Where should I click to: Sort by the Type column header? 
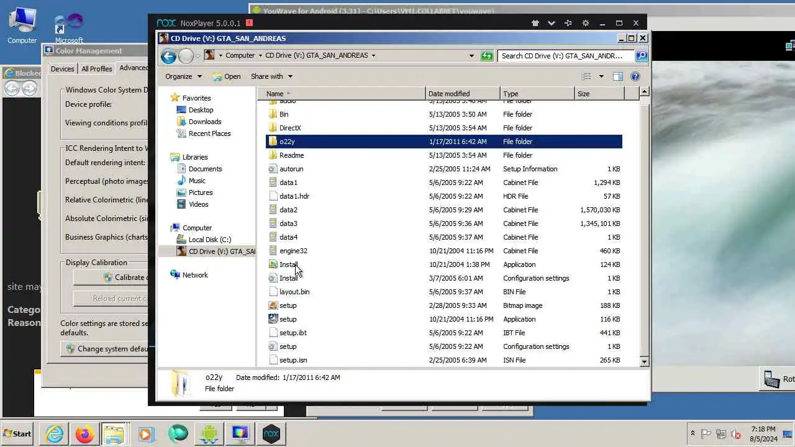[x=537, y=94]
